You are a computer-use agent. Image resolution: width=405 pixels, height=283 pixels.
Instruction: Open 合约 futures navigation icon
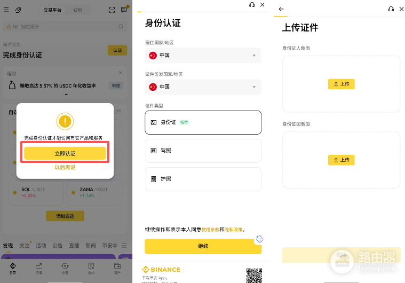click(x=91, y=268)
